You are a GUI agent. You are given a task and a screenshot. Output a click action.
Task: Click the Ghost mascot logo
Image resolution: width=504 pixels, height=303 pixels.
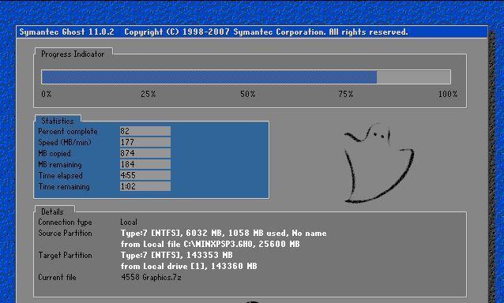[x=378, y=163]
